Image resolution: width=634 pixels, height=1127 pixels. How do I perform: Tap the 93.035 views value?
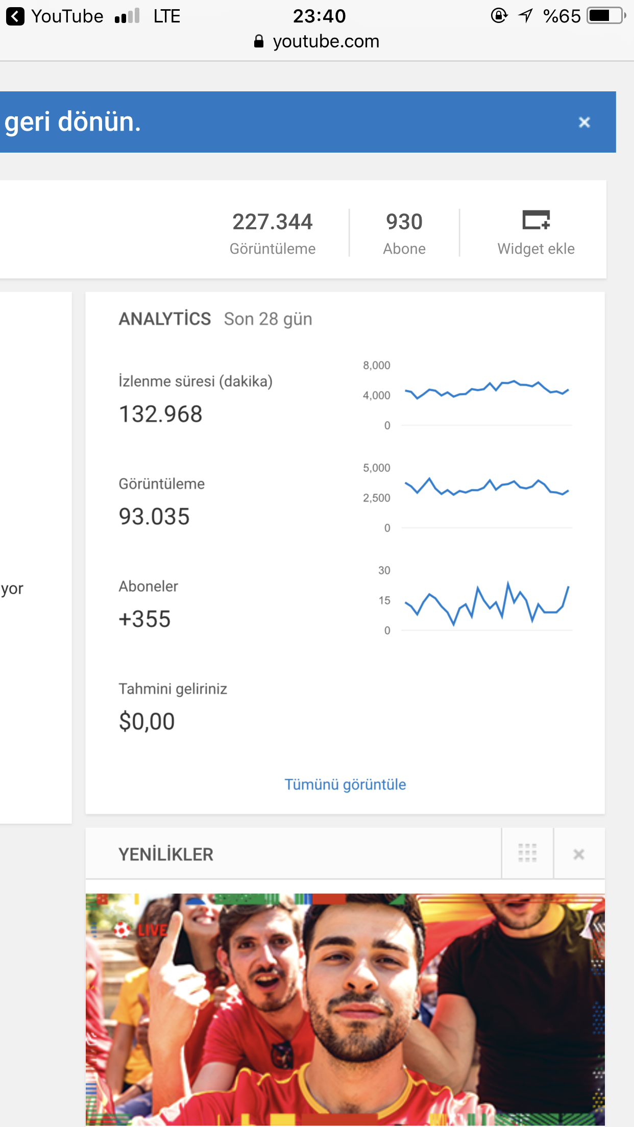(154, 517)
